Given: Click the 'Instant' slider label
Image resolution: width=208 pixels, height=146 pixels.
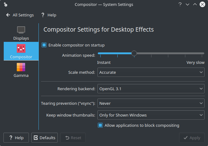Looking at the screenshot, I should coord(104,63).
